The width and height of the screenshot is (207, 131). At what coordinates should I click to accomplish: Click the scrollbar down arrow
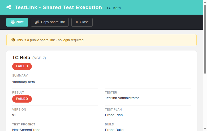click(205, 129)
